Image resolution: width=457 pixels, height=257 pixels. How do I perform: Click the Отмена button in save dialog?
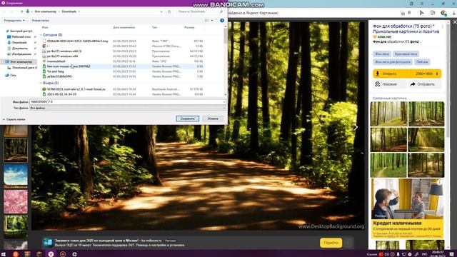tap(213, 119)
